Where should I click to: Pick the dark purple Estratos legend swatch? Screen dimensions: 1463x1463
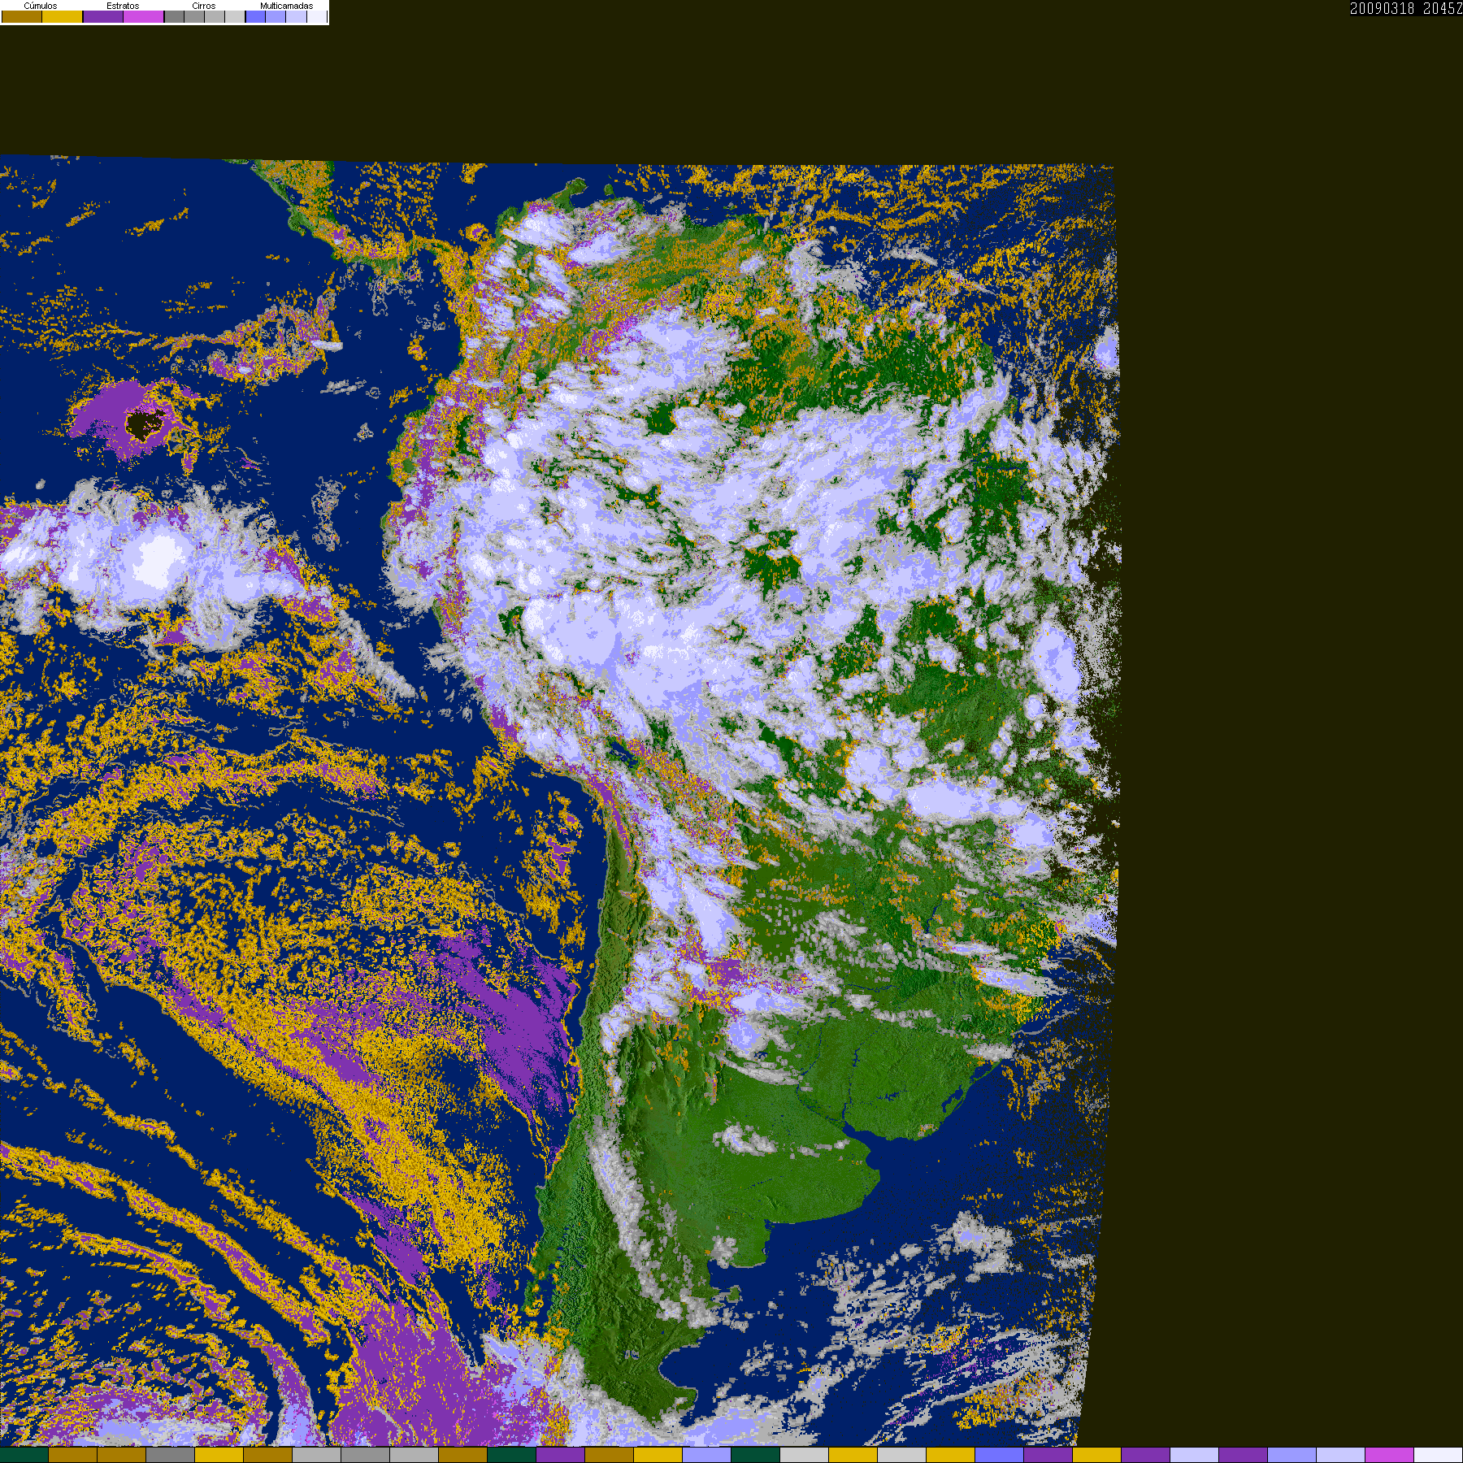[x=103, y=17]
